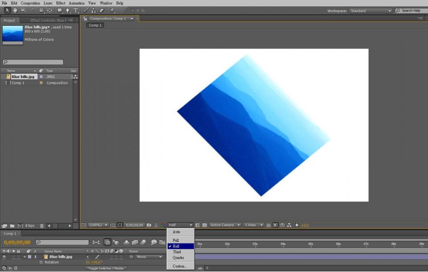Select the Eraser tool
The width and height of the screenshot is (428, 272).
click(x=101, y=10)
